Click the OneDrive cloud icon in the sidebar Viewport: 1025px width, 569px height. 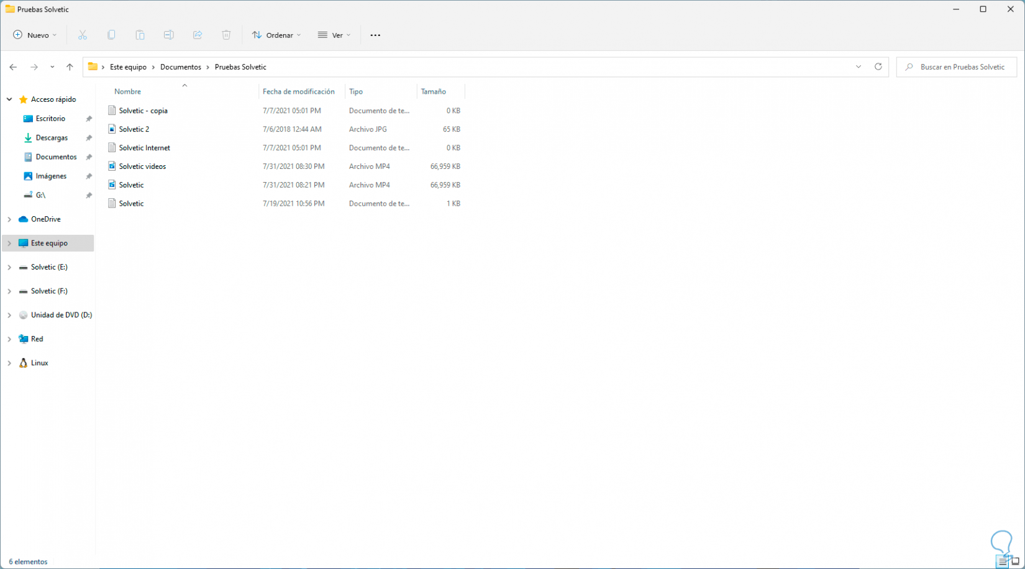[24, 219]
